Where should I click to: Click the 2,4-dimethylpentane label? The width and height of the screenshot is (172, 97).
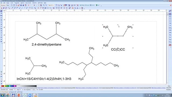[x=46, y=44]
